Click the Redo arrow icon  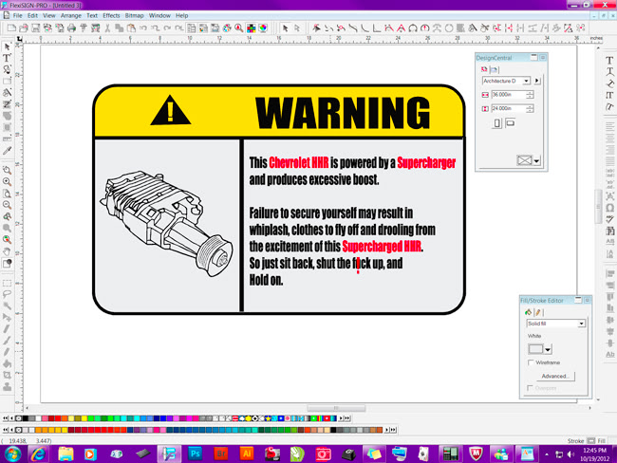(x=167, y=28)
